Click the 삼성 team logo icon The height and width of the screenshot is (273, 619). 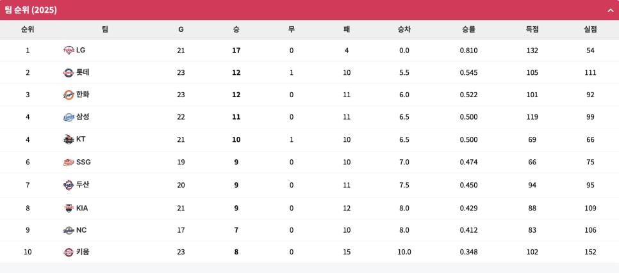(69, 117)
